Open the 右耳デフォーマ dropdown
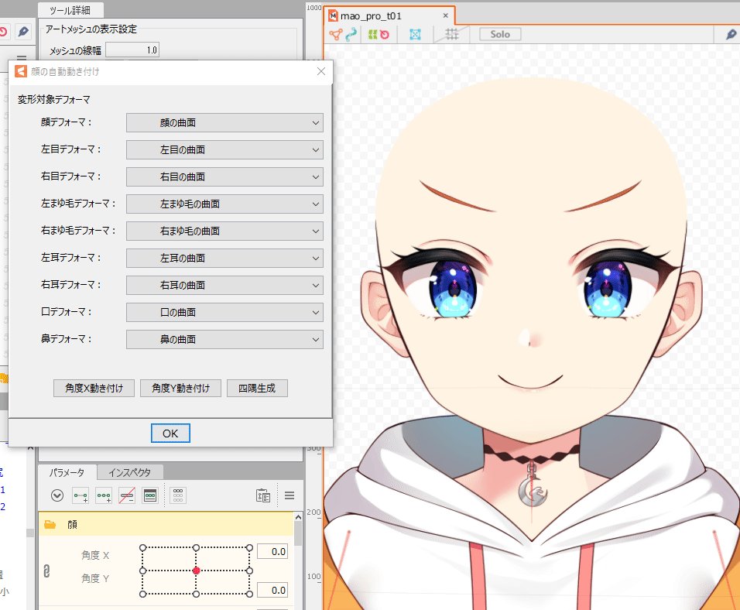 [x=224, y=285]
